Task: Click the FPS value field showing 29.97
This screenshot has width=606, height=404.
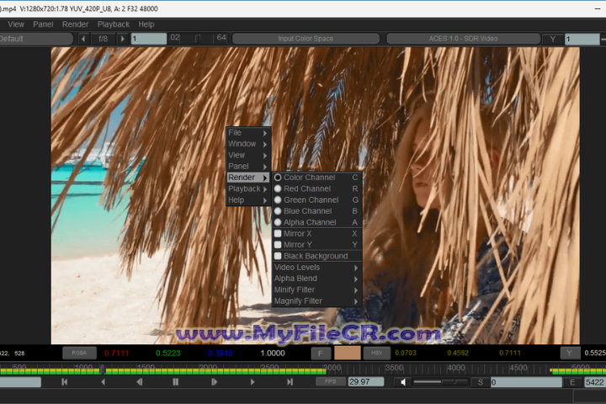Action: (x=365, y=382)
